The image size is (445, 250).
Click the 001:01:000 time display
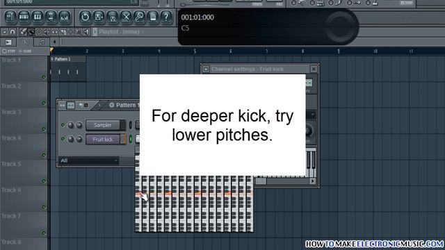[197, 17]
